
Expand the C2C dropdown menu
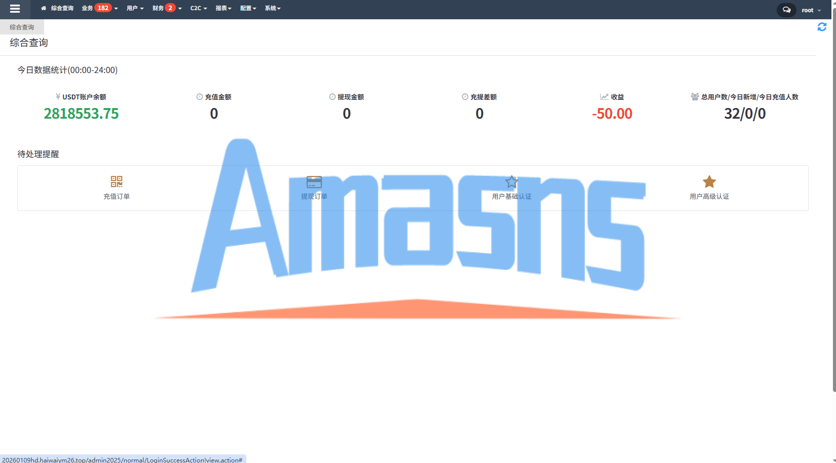(x=199, y=8)
